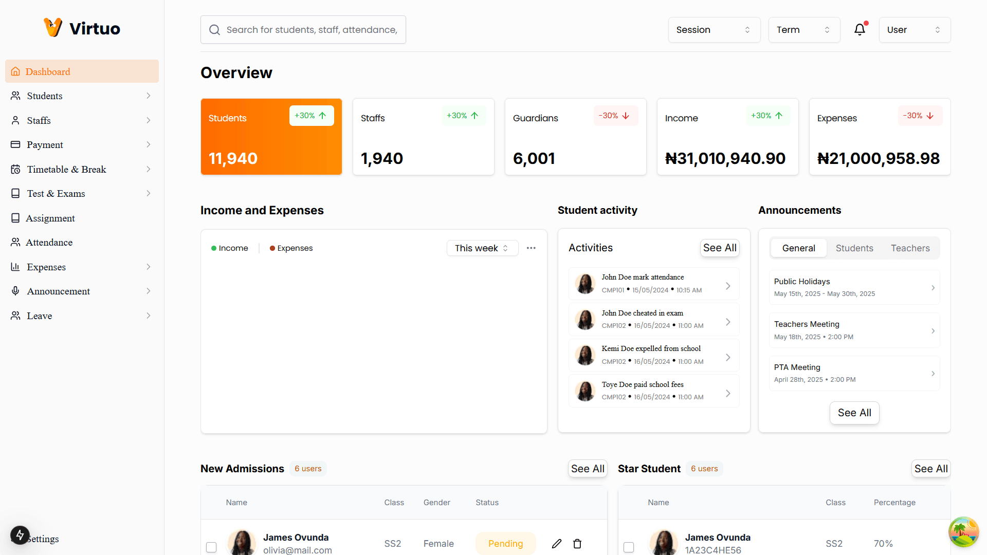Click the Students sidebar icon
Viewport: 987px width, 555px height.
point(15,96)
